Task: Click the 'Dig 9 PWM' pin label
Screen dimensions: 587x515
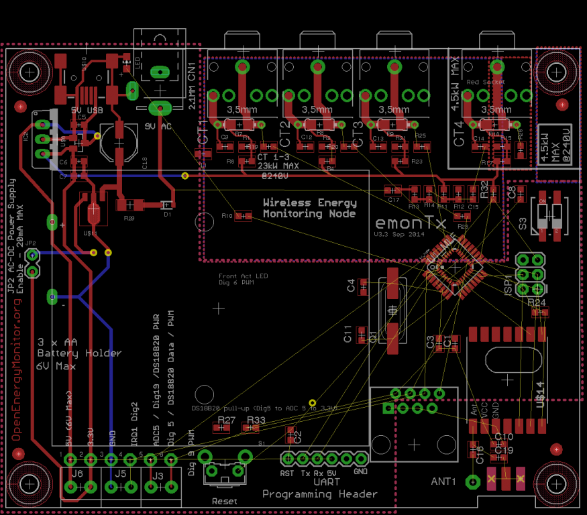Action: tap(191, 453)
